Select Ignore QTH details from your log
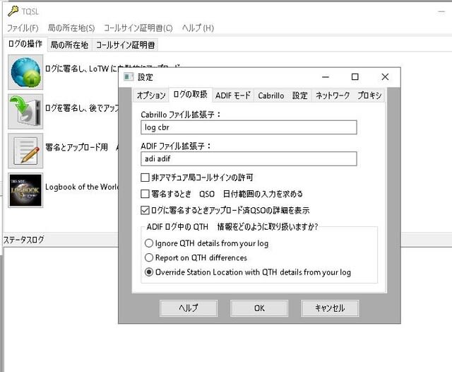This screenshot has height=372, width=452. pyautogui.click(x=149, y=243)
